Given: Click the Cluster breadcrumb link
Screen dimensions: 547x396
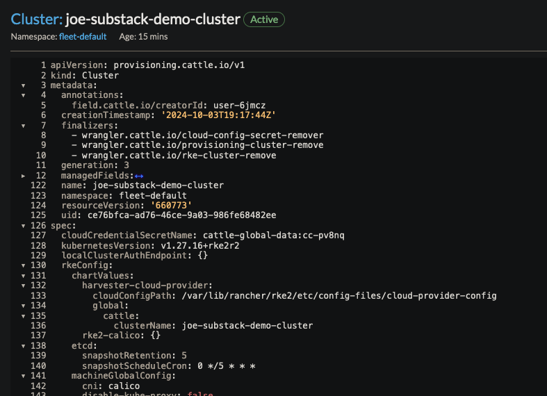Looking at the screenshot, I should coord(35,19).
